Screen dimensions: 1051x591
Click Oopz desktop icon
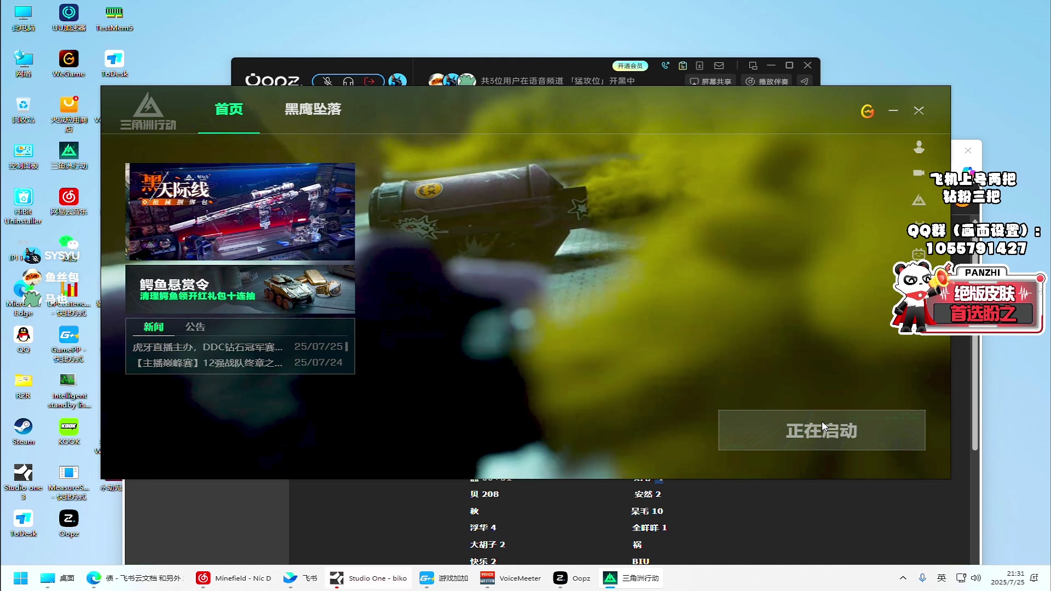[x=69, y=523]
